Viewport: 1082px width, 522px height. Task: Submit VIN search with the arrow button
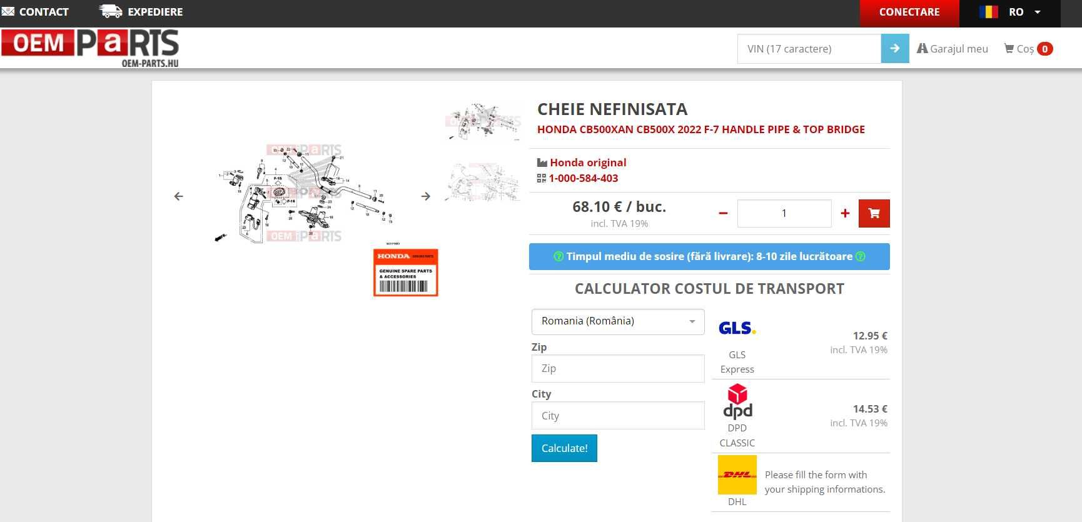[x=895, y=49]
